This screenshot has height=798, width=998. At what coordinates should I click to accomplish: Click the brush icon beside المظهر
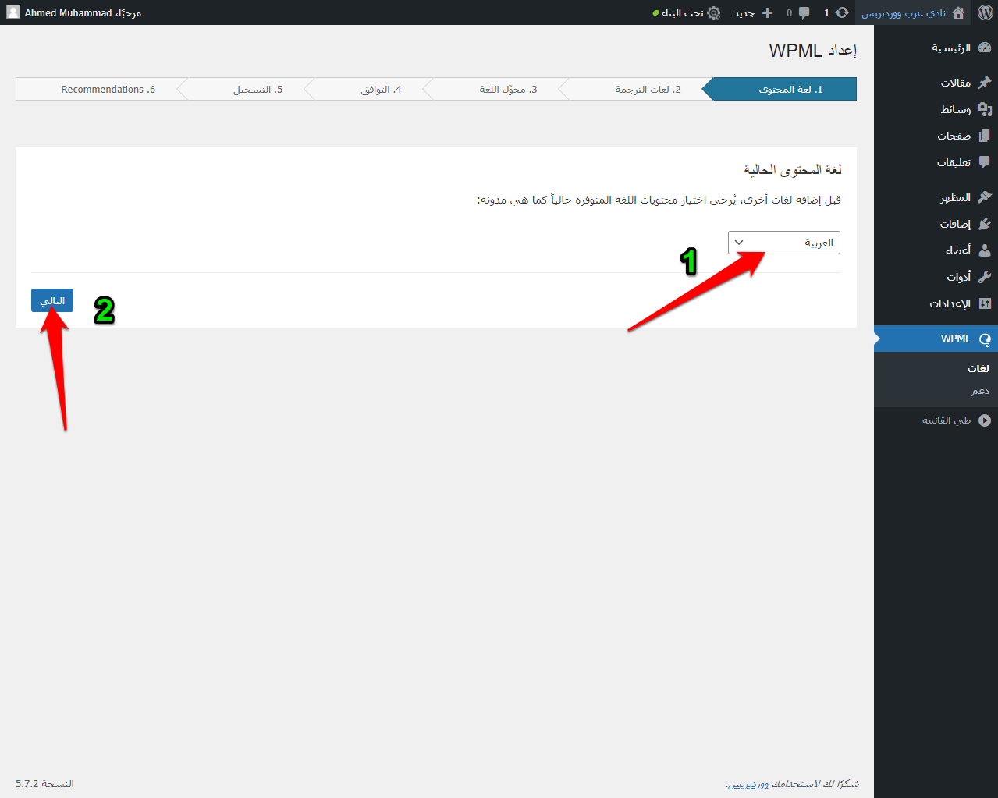click(x=985, y=197)
